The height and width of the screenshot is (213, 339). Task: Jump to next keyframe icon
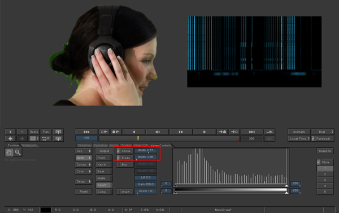click(223, 132)
